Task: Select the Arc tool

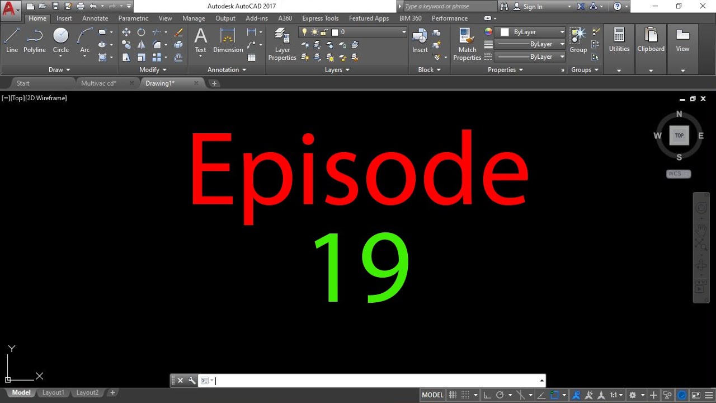Action: (84, 40)
